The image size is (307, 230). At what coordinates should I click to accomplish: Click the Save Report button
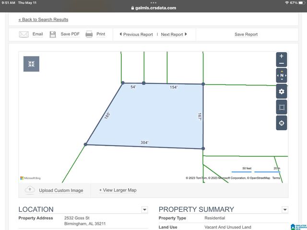[x=246, y=34]
